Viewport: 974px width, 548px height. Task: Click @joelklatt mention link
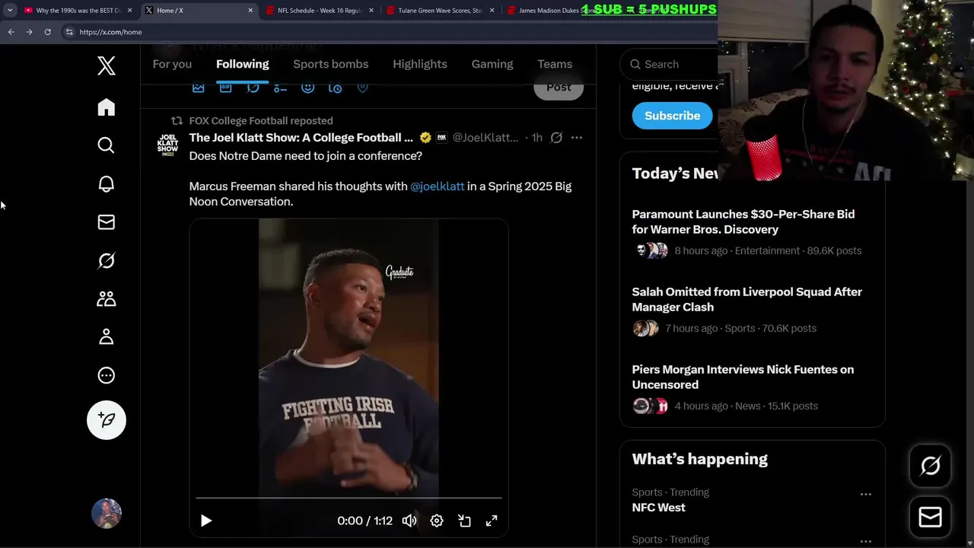coord(437,186)
